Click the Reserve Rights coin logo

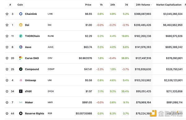[21, 114]
